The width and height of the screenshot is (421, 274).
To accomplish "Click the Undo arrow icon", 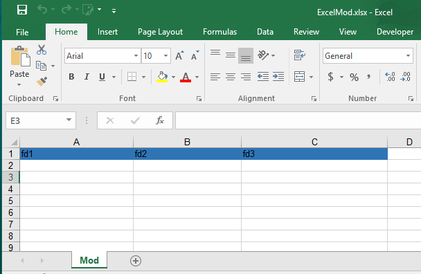I will 42,10.
